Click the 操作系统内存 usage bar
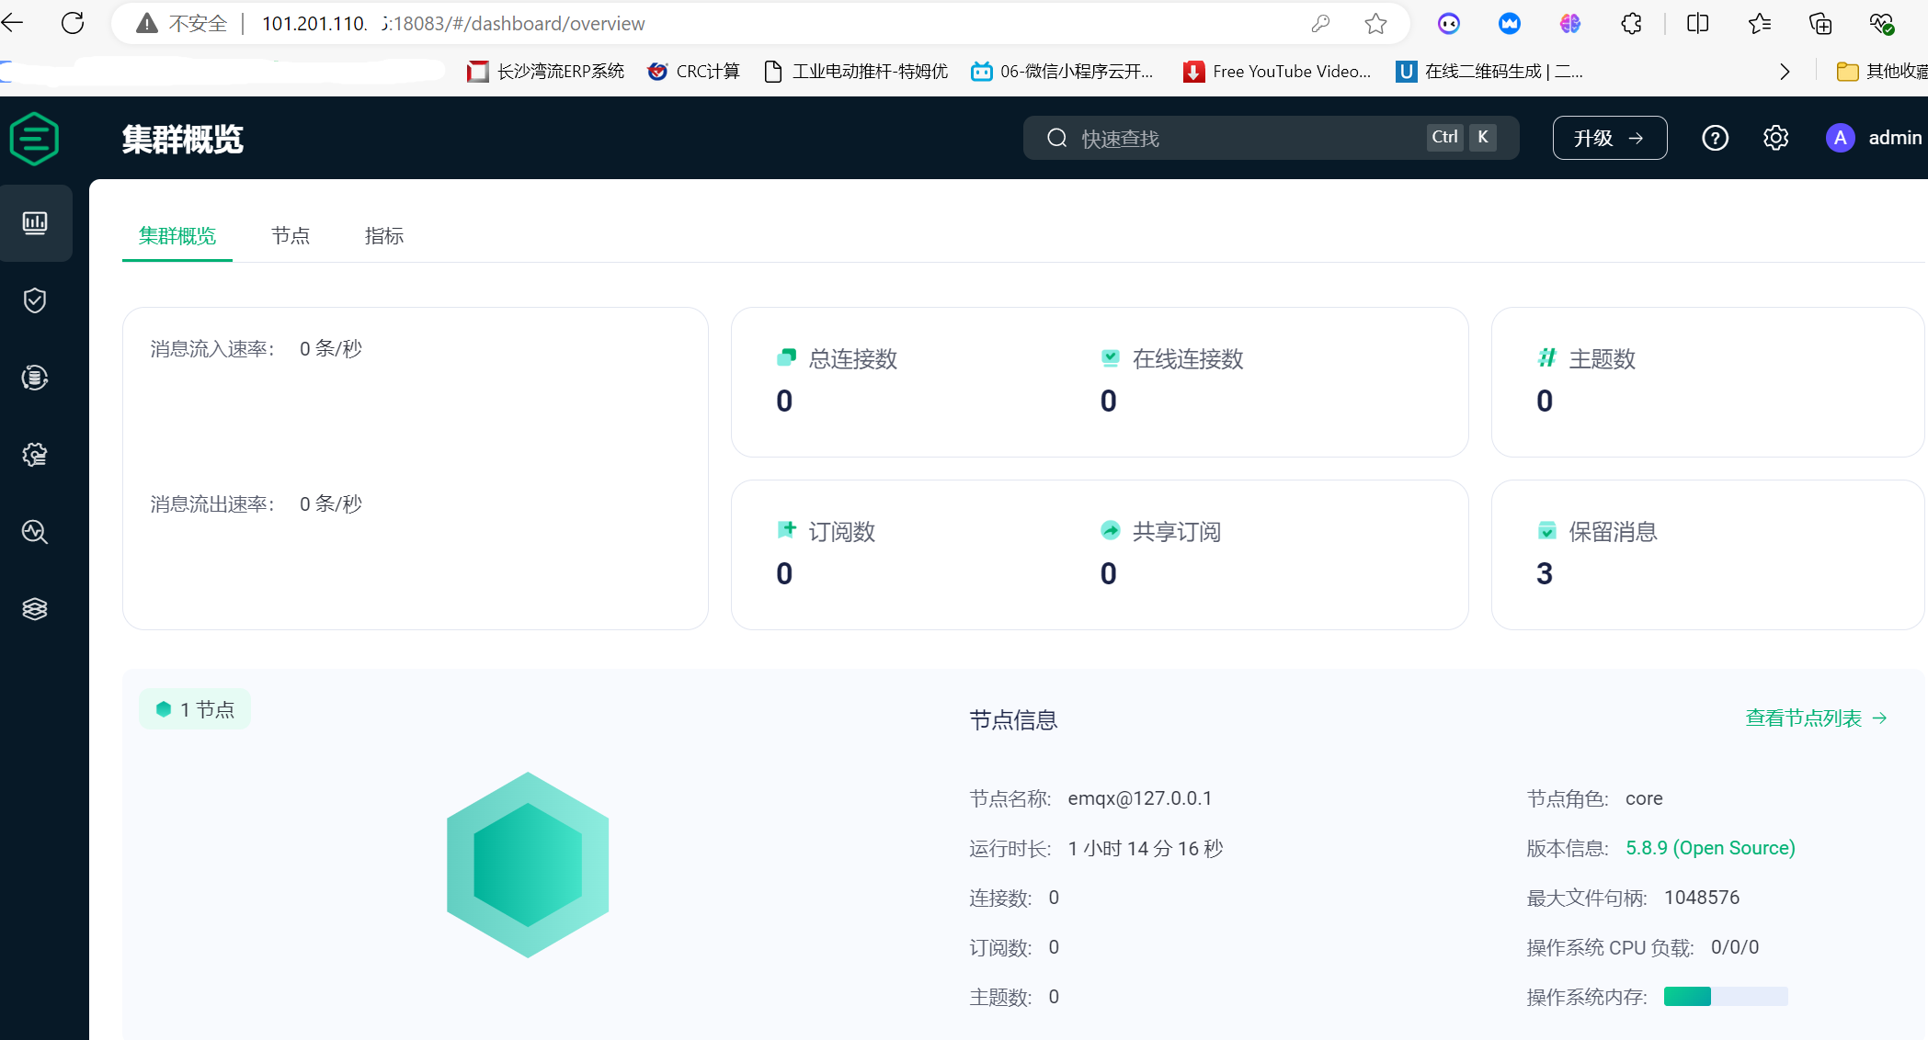This screenshot has width=1928, height=1040. 1725,997
